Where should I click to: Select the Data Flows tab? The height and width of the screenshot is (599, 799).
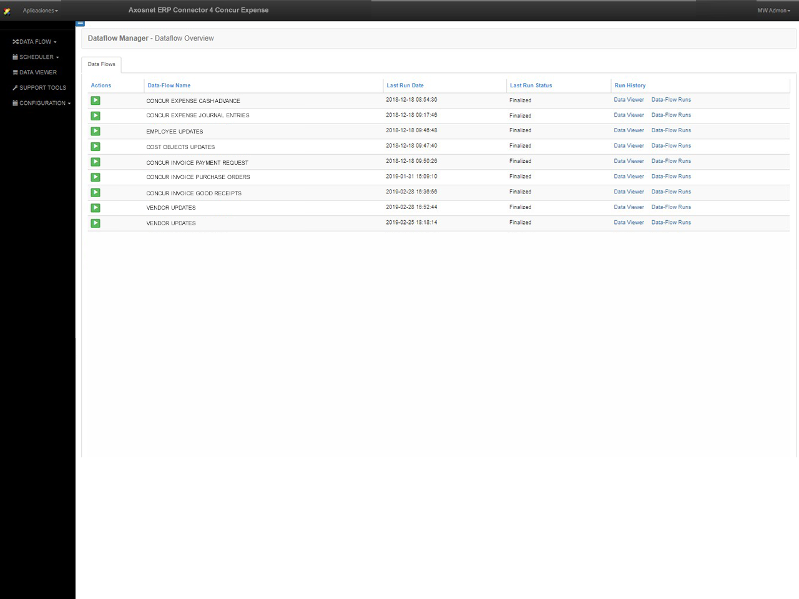pyautogui.click(x=101, y=64)
